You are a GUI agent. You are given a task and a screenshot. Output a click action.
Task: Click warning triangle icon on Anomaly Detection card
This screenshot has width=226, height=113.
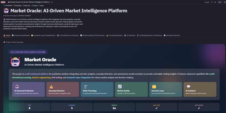51,87
